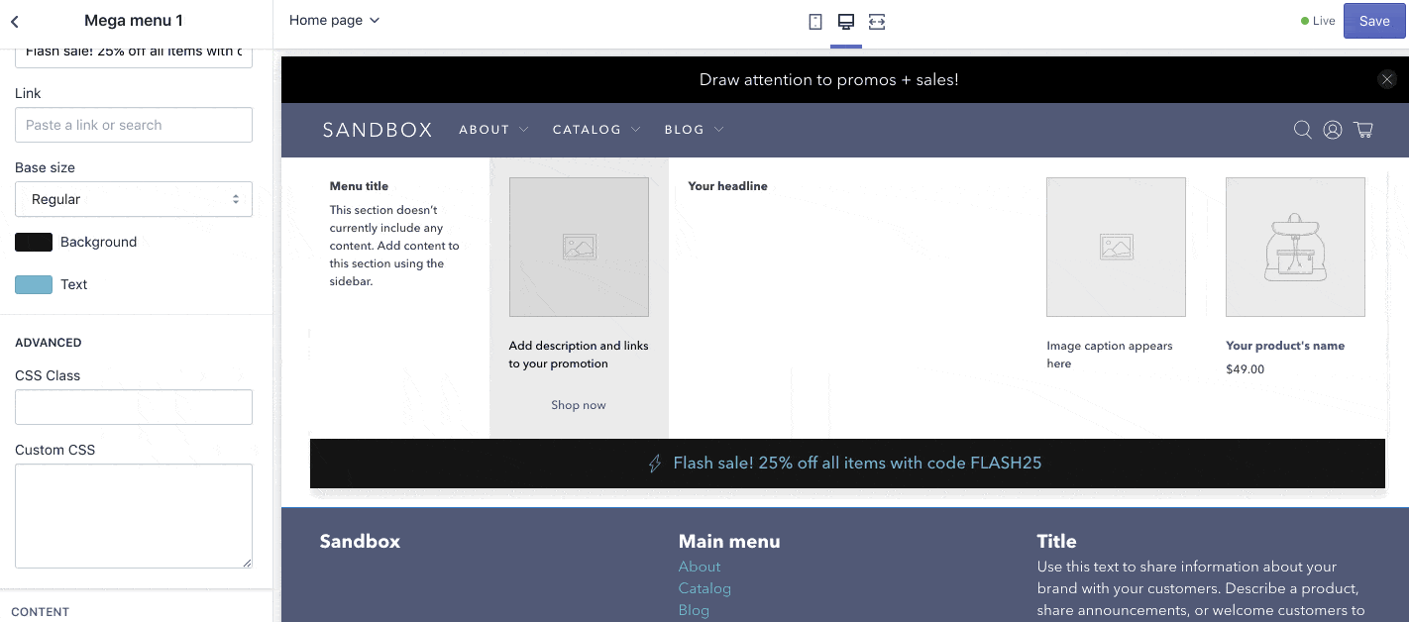
Task: Select the desktop preview icon
Action: pyautogui.click(x=845, y=21)
